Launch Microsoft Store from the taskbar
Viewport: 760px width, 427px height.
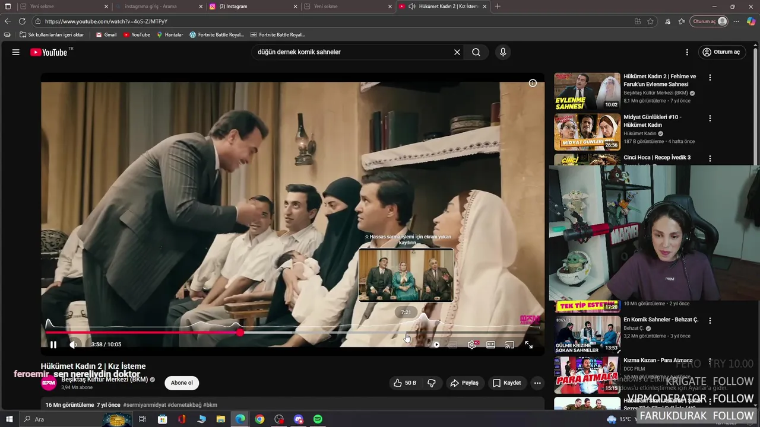pos(162,419)
